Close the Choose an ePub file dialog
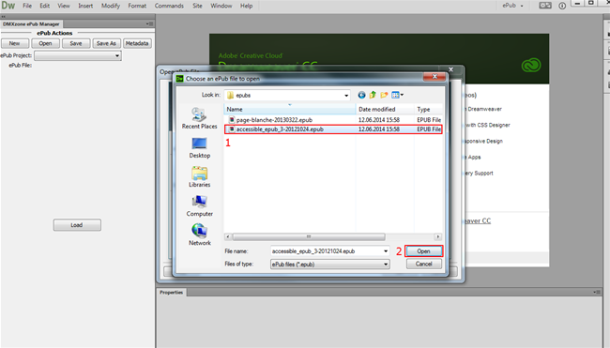Screen dimensions: 610x348 click(435, 76)
